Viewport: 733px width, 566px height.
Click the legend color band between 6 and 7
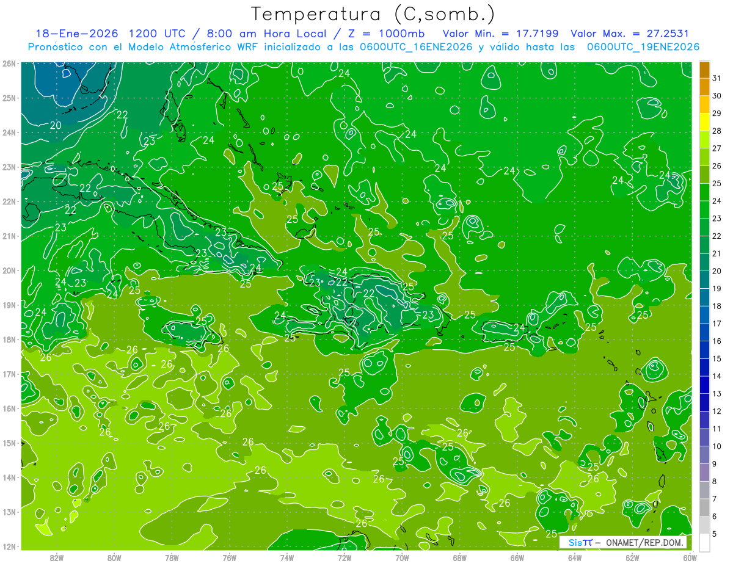[x=704, y=507]
